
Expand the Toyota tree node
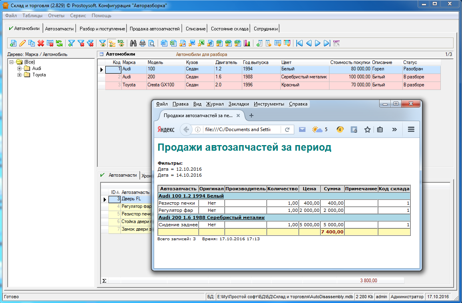[x=19, y=75]
